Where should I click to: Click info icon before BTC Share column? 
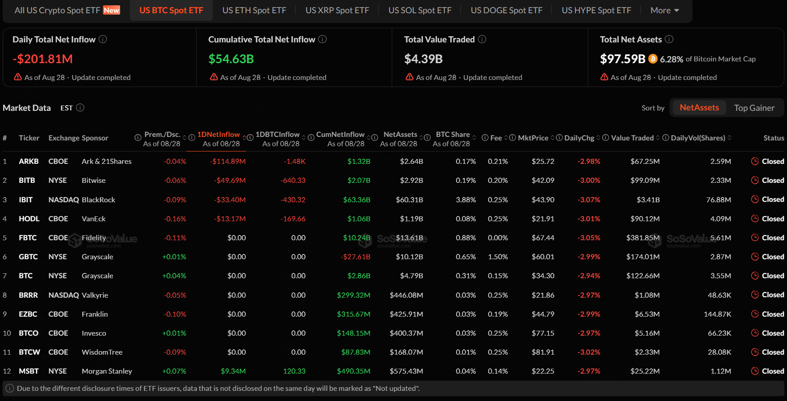click(427, 138)
